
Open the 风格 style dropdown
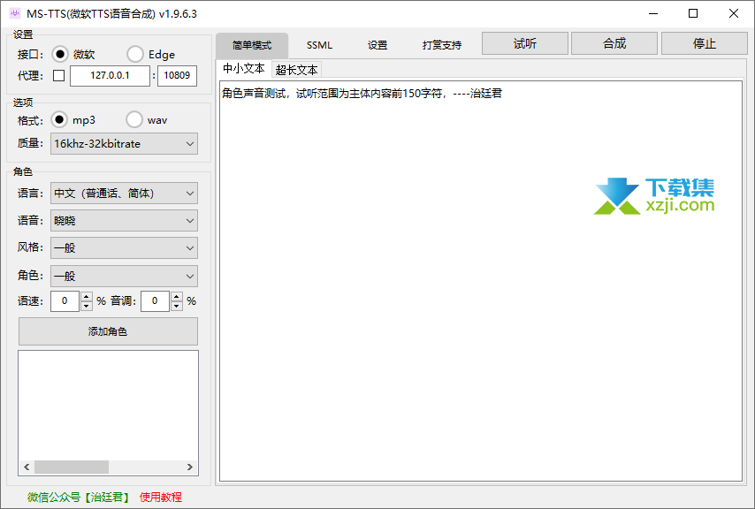click(125, 248)
